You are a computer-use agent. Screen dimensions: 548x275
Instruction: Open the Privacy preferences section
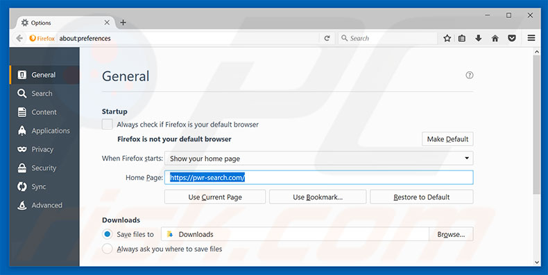click(44, 150)
